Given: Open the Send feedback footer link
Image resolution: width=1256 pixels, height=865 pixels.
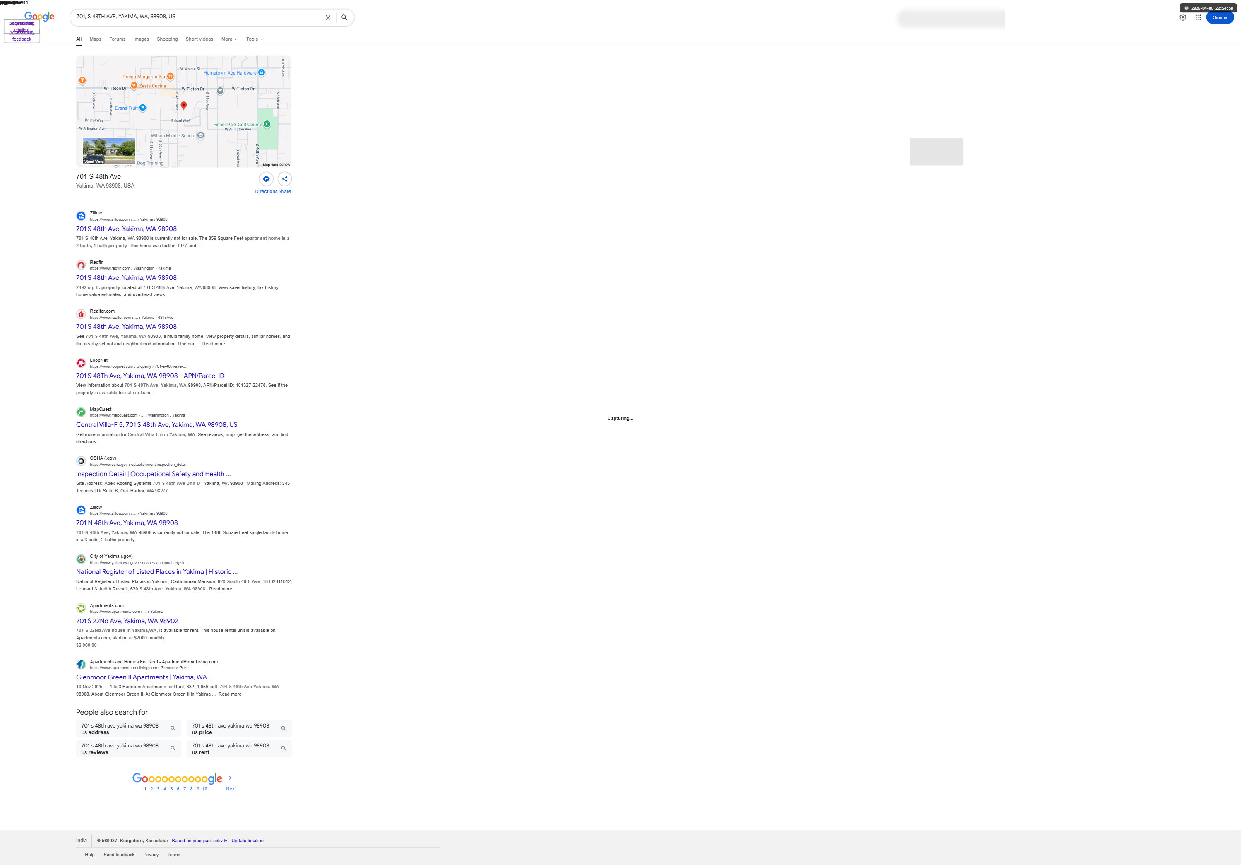Looking at the screenshot, I should click(x=119, y=855).
